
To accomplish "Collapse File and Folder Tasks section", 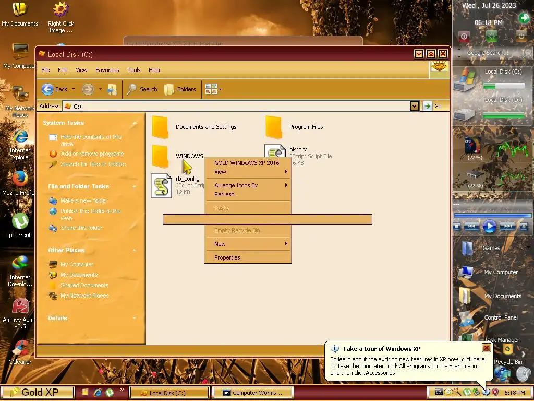I will click(135, 187).
